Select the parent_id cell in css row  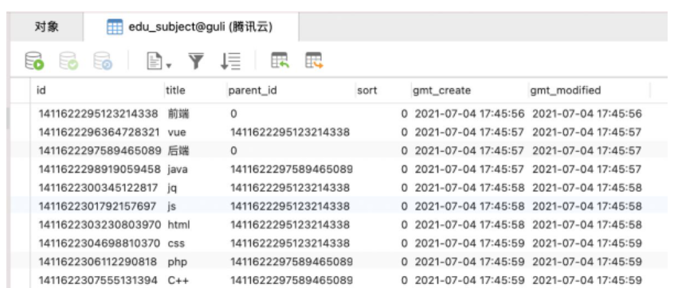coord(290,243)
